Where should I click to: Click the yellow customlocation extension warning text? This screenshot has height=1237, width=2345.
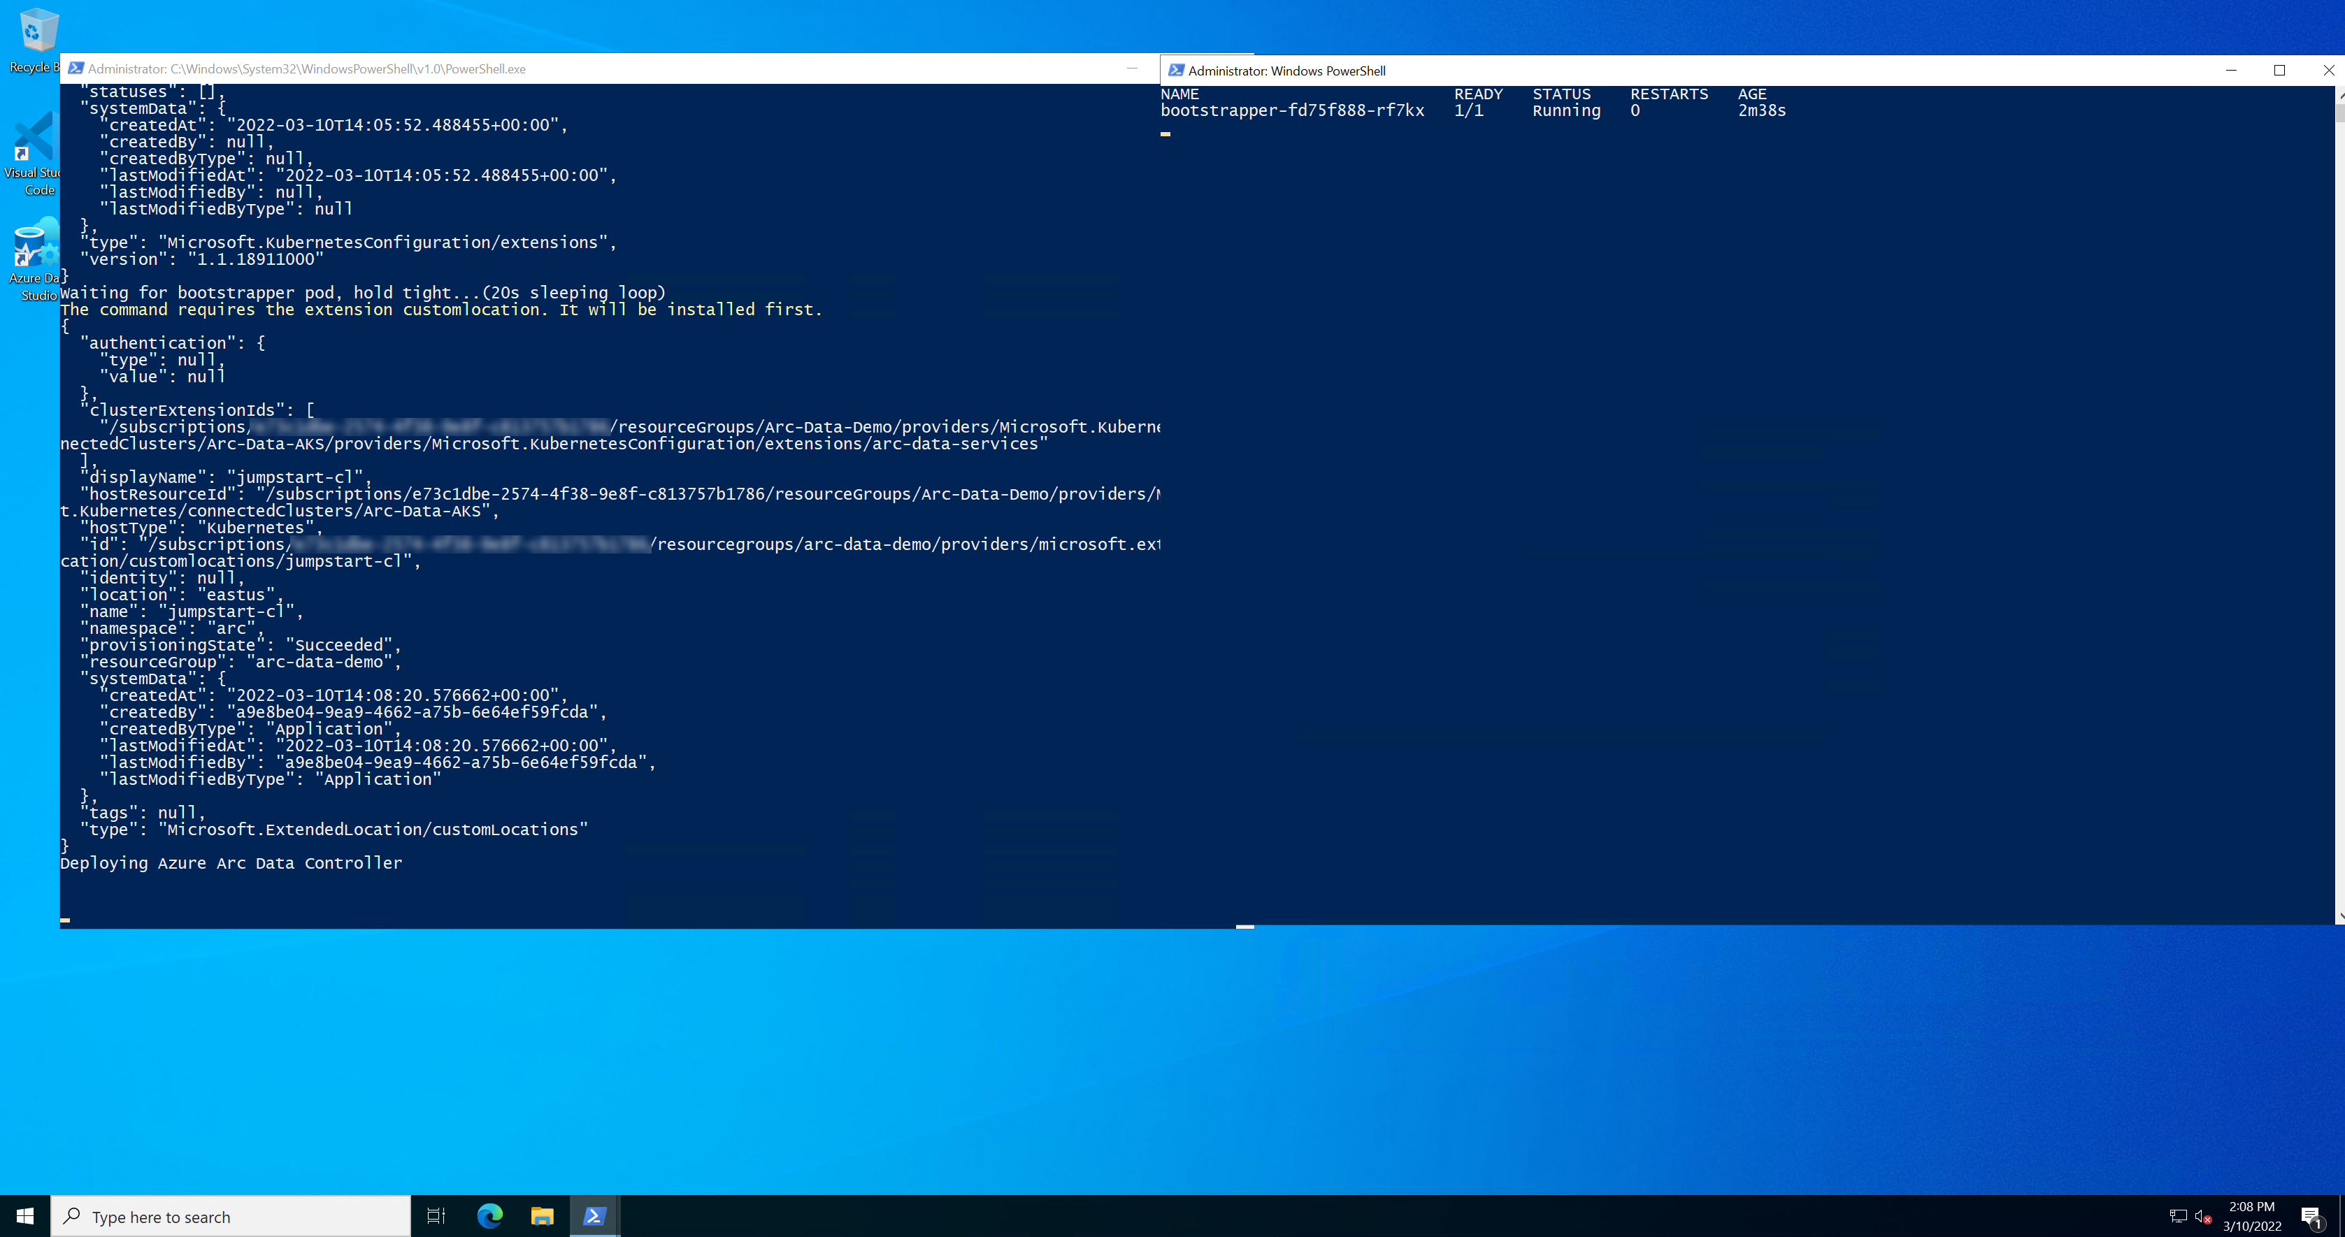point(441,310)
